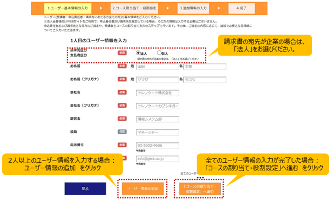
Task: Select the 個人 radio button
Action: pos(159,53)
